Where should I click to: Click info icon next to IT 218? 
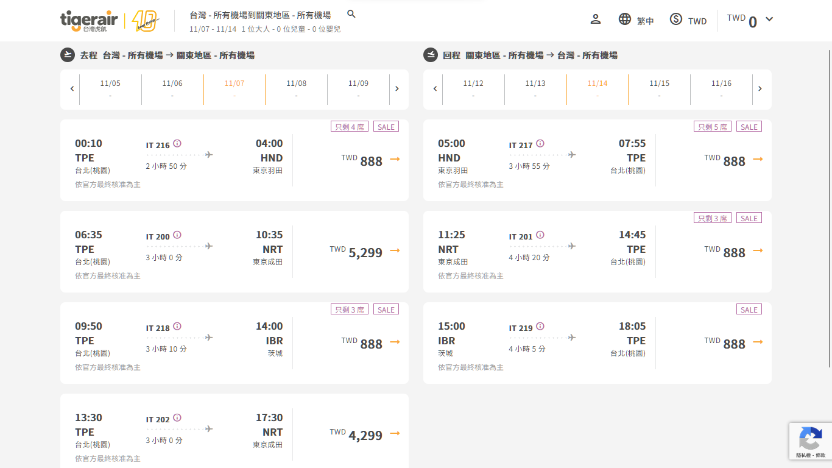pos(177,327)
